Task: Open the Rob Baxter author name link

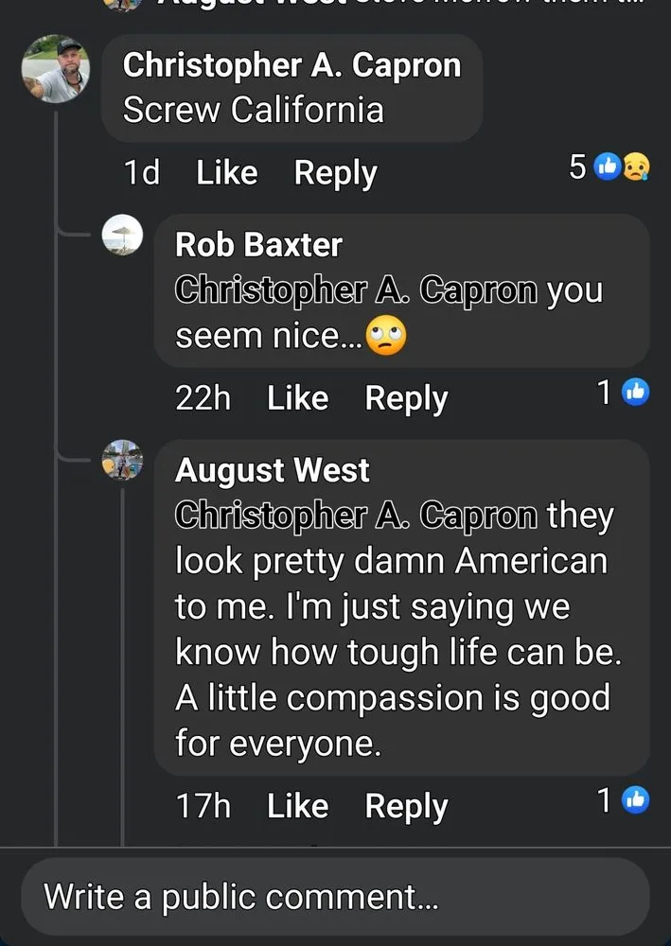Action: [x=258, y=245]
